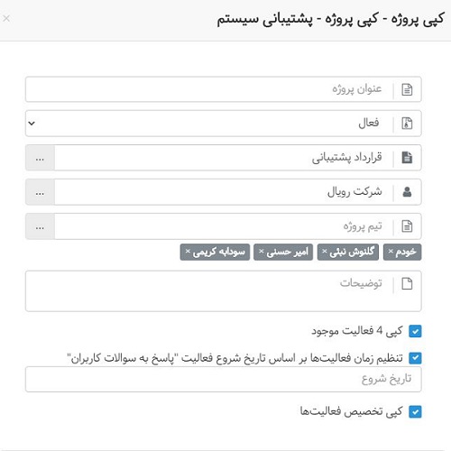This screenshot has height=451, width=451.
Task: Click the status file icon beside فعال
Action: (x=407, y=124)
